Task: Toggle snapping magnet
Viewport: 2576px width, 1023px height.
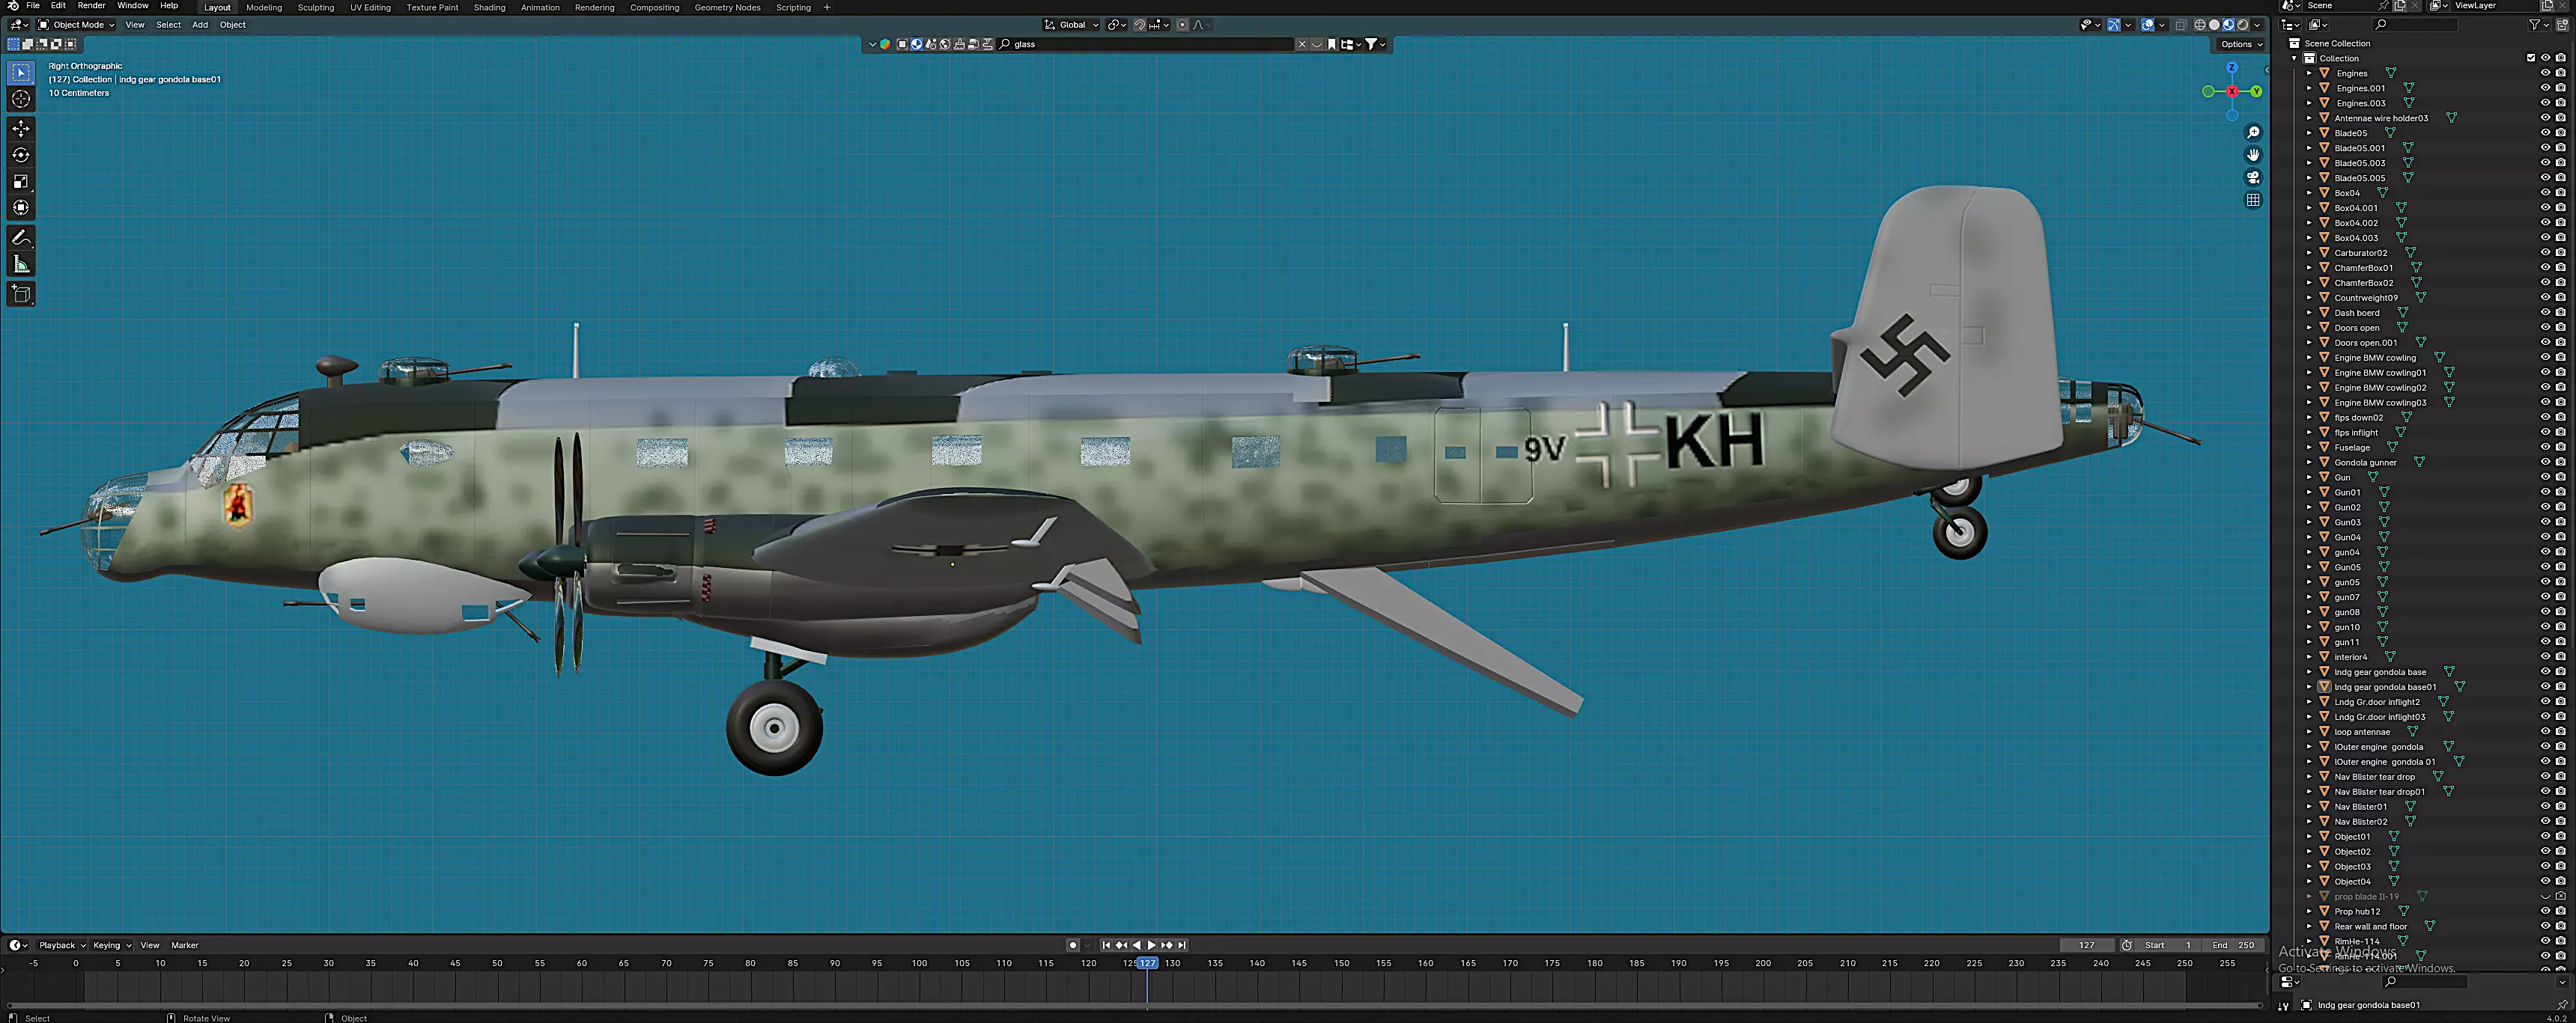Action: [1139, 25]
